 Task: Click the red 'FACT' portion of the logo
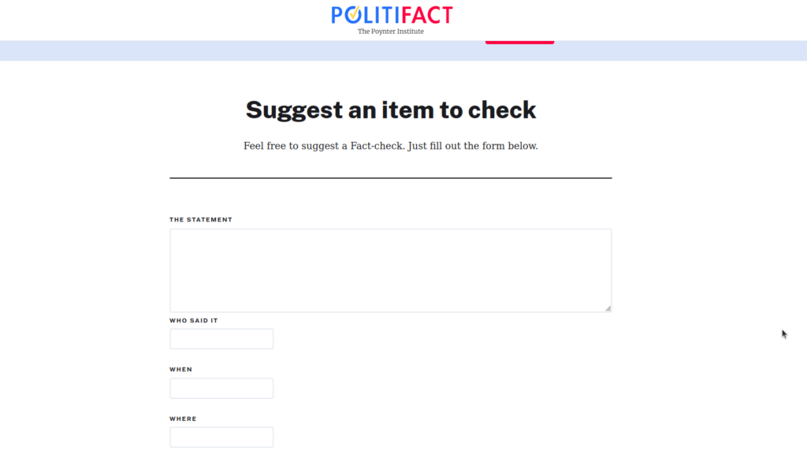point(426,13)
